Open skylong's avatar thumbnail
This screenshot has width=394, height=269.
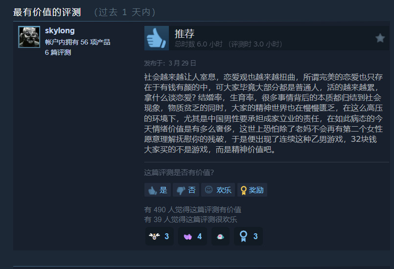click(29, 37)
